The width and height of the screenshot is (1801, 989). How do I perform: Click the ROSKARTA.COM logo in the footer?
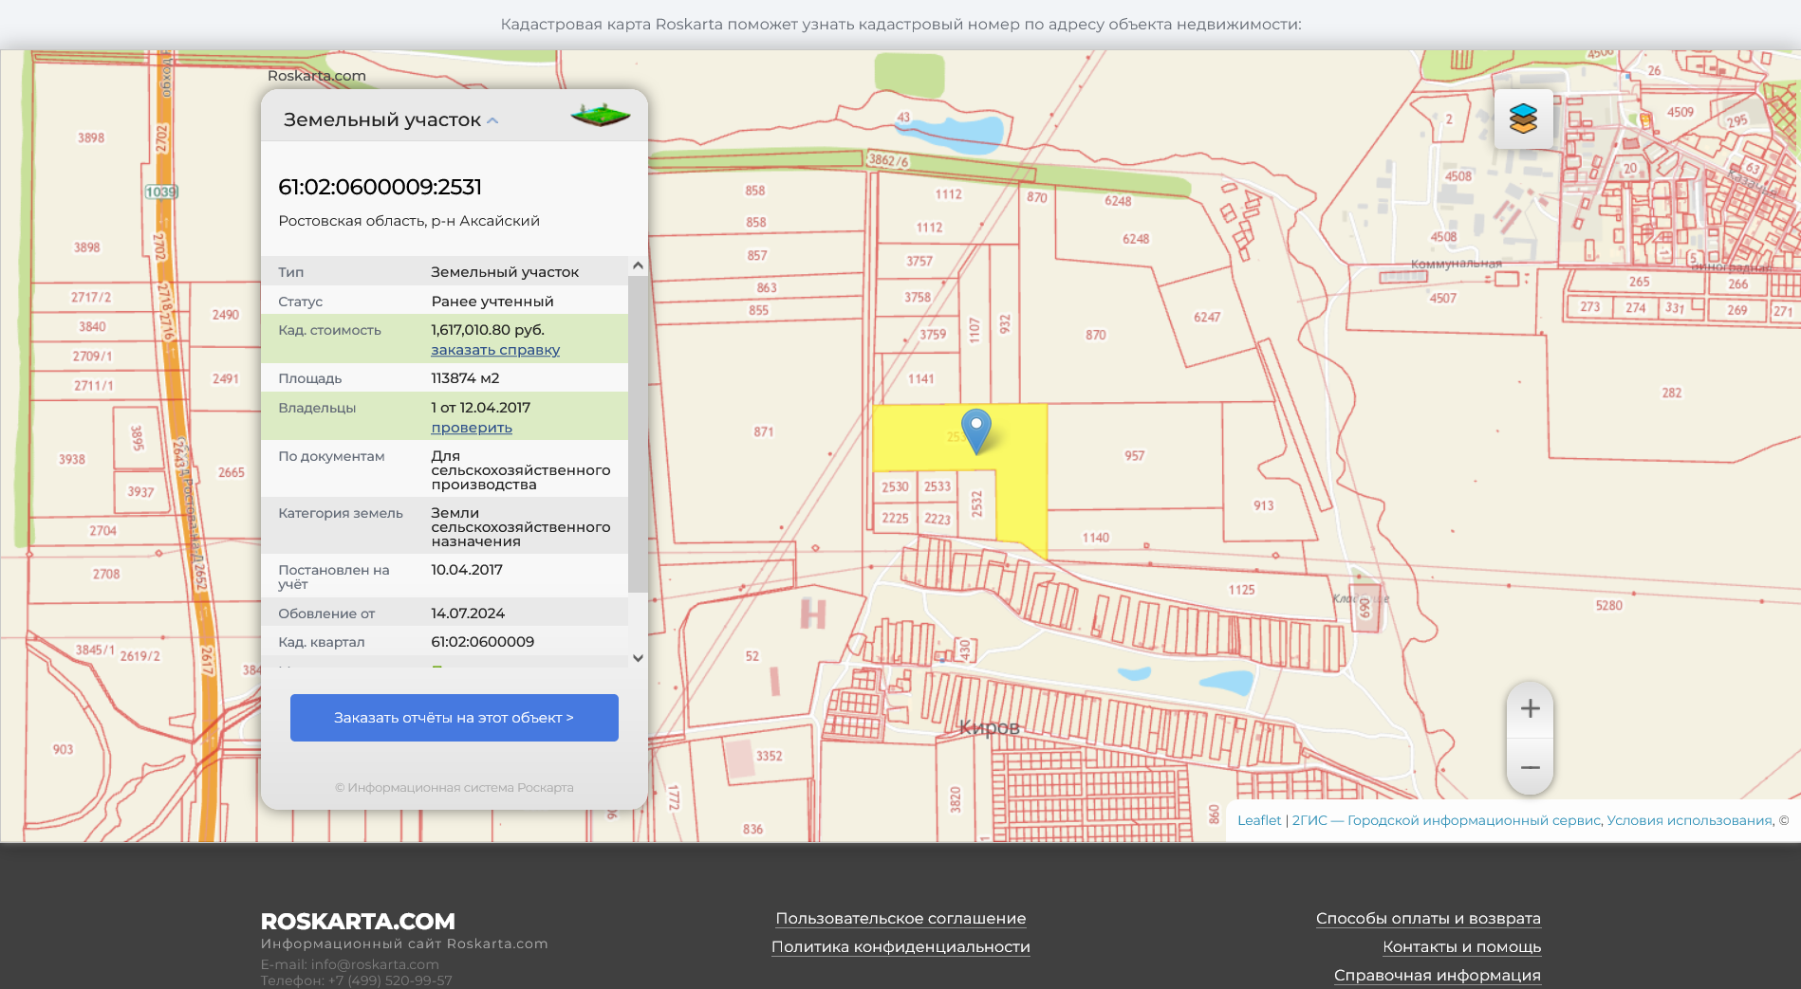pyautogui.click(x=358, y=920)
